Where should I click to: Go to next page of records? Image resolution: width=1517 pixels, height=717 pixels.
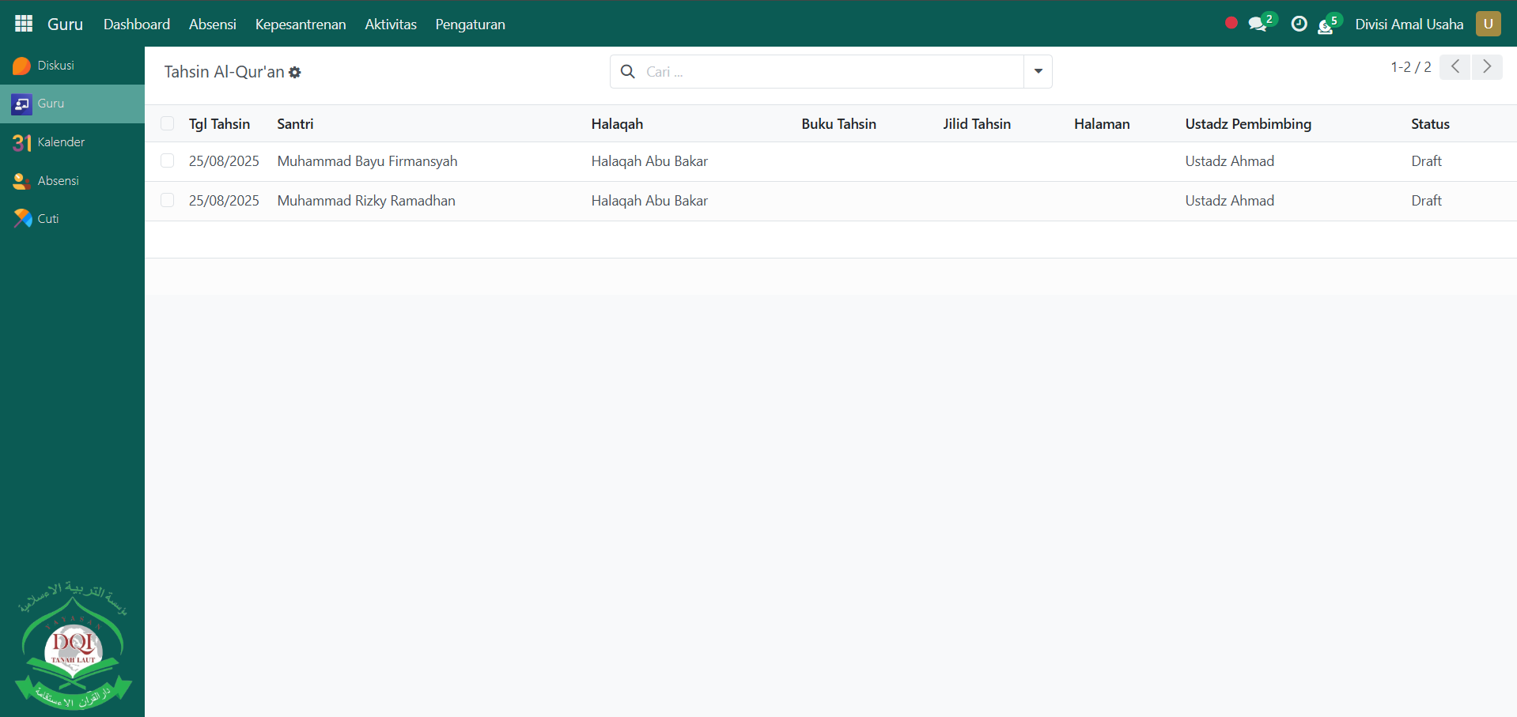[x=1487, y=67]
